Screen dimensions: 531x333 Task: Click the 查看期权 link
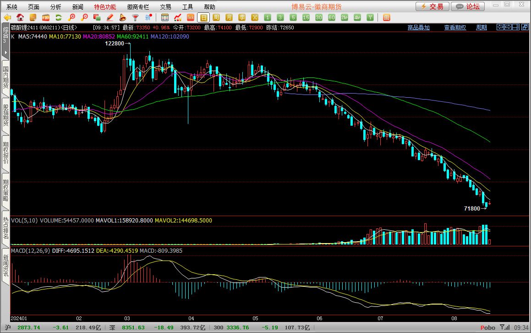[455, 28]
